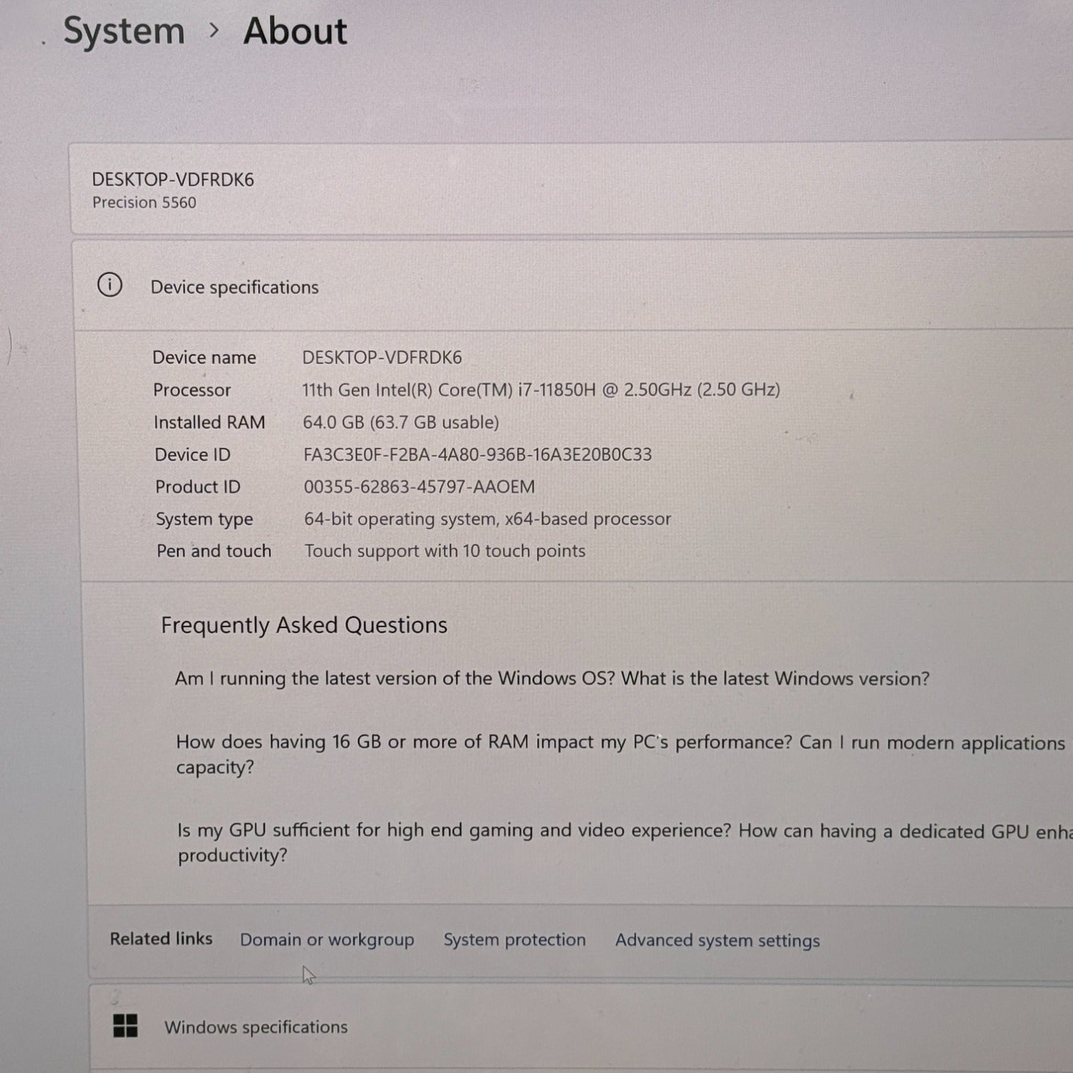Click the About breadcrumb heading
1073x1073 pixels.
(295, 31)
